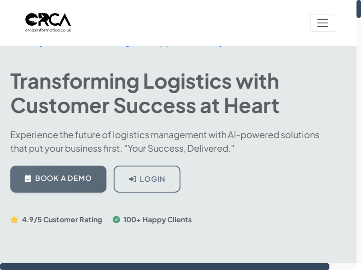Click the AI-powered solutions description paragraph
361x270 pixels.
(x=165, y=135)
